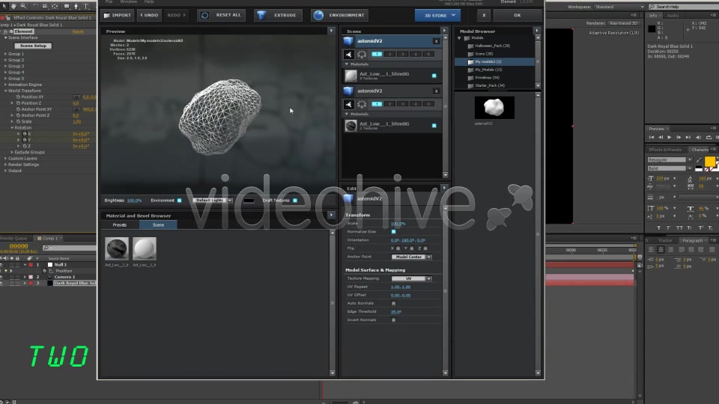Open the 3D Store dropdown
This screenshot has height=404, width=719.
pyautogui.click(x=437, y=15)
